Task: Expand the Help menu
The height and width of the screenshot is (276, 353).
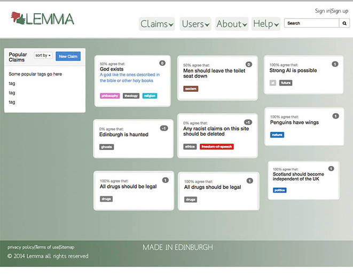Action: pos(266,24)
